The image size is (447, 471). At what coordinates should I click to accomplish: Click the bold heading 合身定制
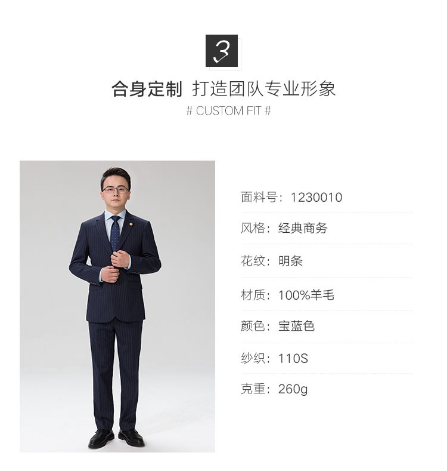point(147,89)
